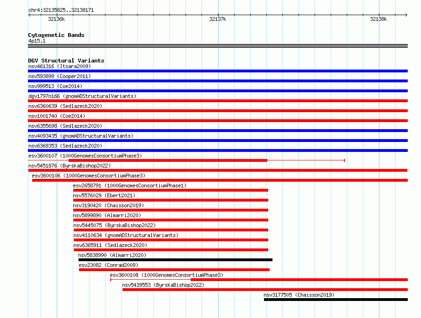Screen dimensions: 421x318
Task: Open variant nsv5838990 (Almarri2020) label
Action: [112, 255]
